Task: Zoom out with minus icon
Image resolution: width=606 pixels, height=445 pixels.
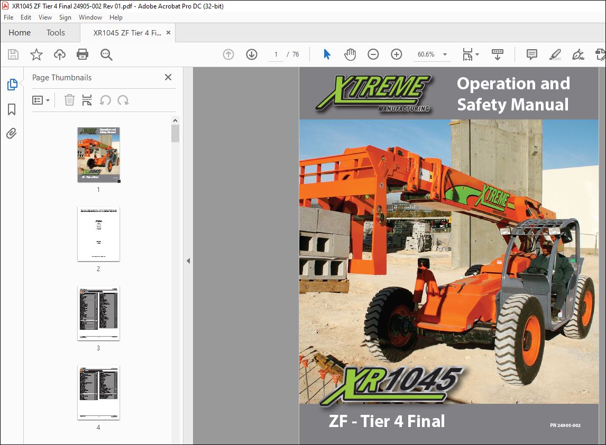Action: (373, 54)
